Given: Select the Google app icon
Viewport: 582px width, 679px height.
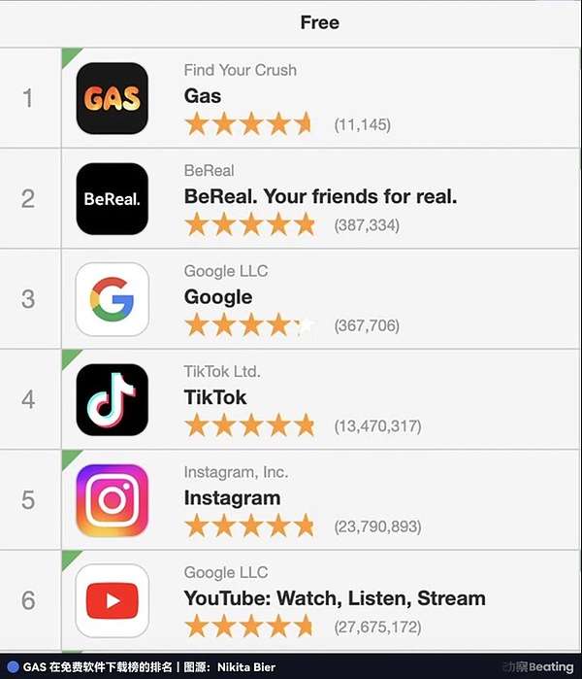Looking at the screenshot, I should 112,299.
